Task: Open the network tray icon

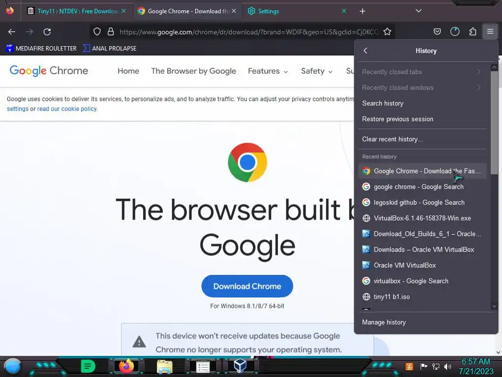Action: tap(436, 366)
